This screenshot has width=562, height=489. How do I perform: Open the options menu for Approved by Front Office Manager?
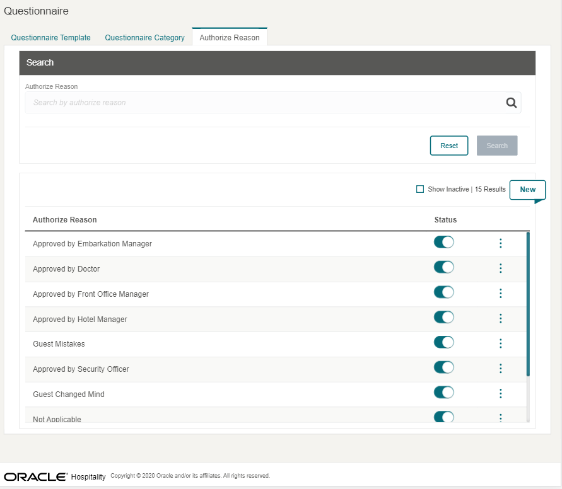point(500,294)
